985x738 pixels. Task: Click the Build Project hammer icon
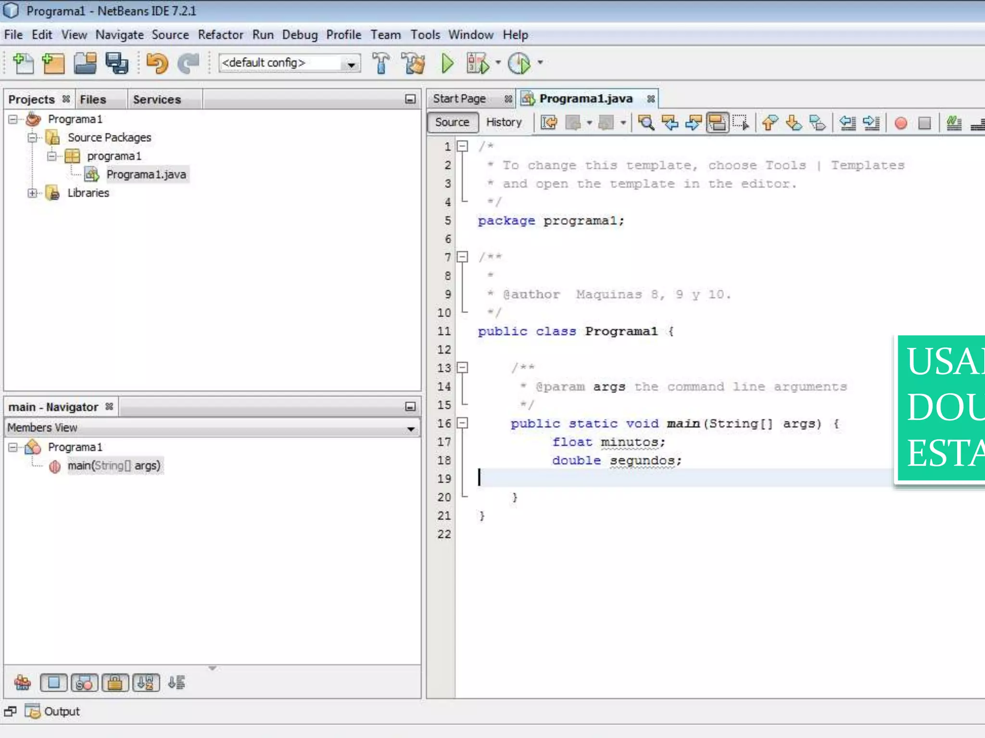[381, 63]
